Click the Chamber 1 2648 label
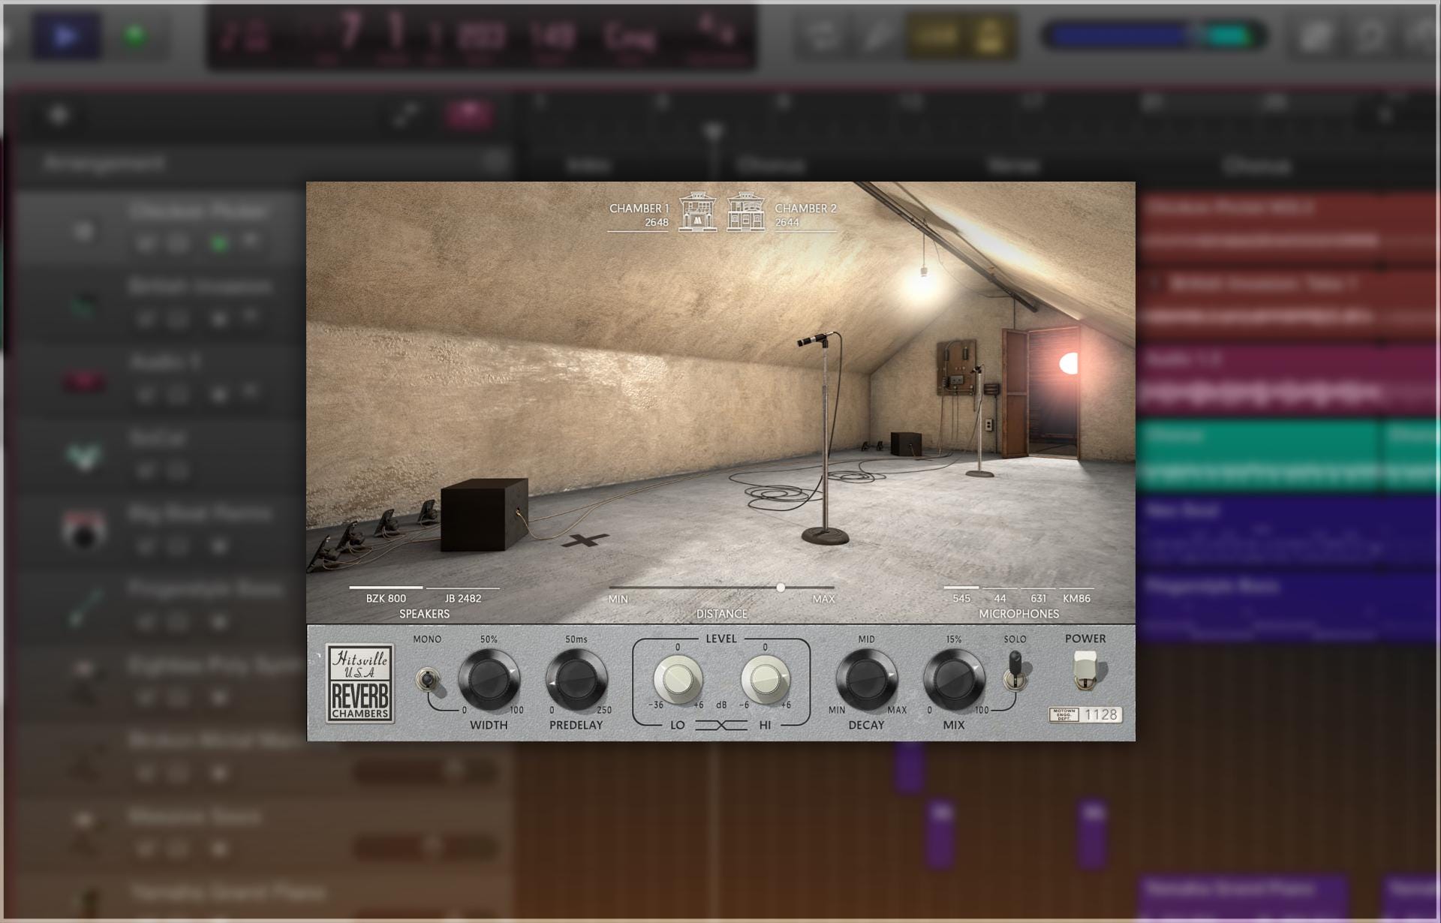1441x923 pixels. [x=639, y=215]
